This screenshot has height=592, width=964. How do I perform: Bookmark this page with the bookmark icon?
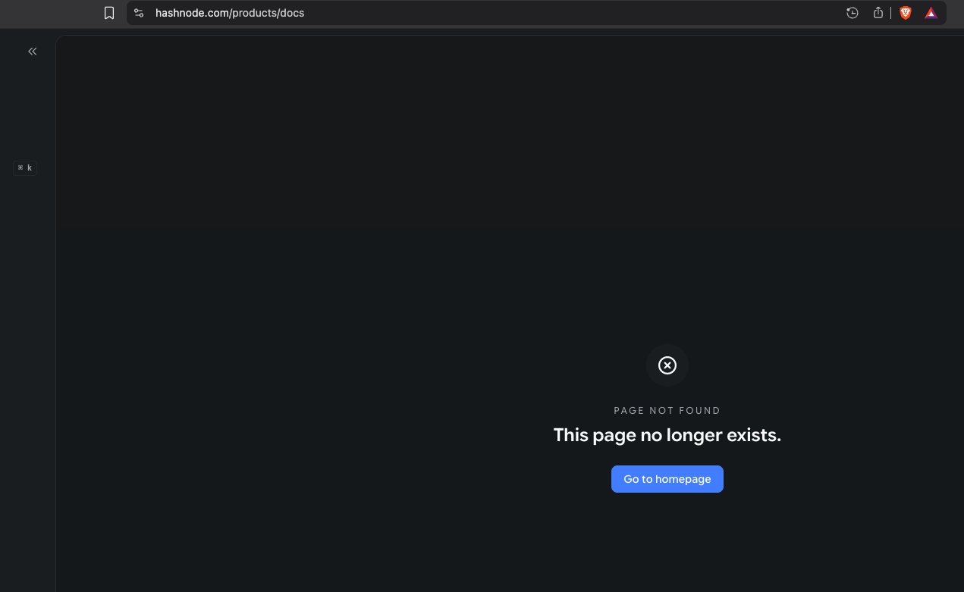click(109, 13)
